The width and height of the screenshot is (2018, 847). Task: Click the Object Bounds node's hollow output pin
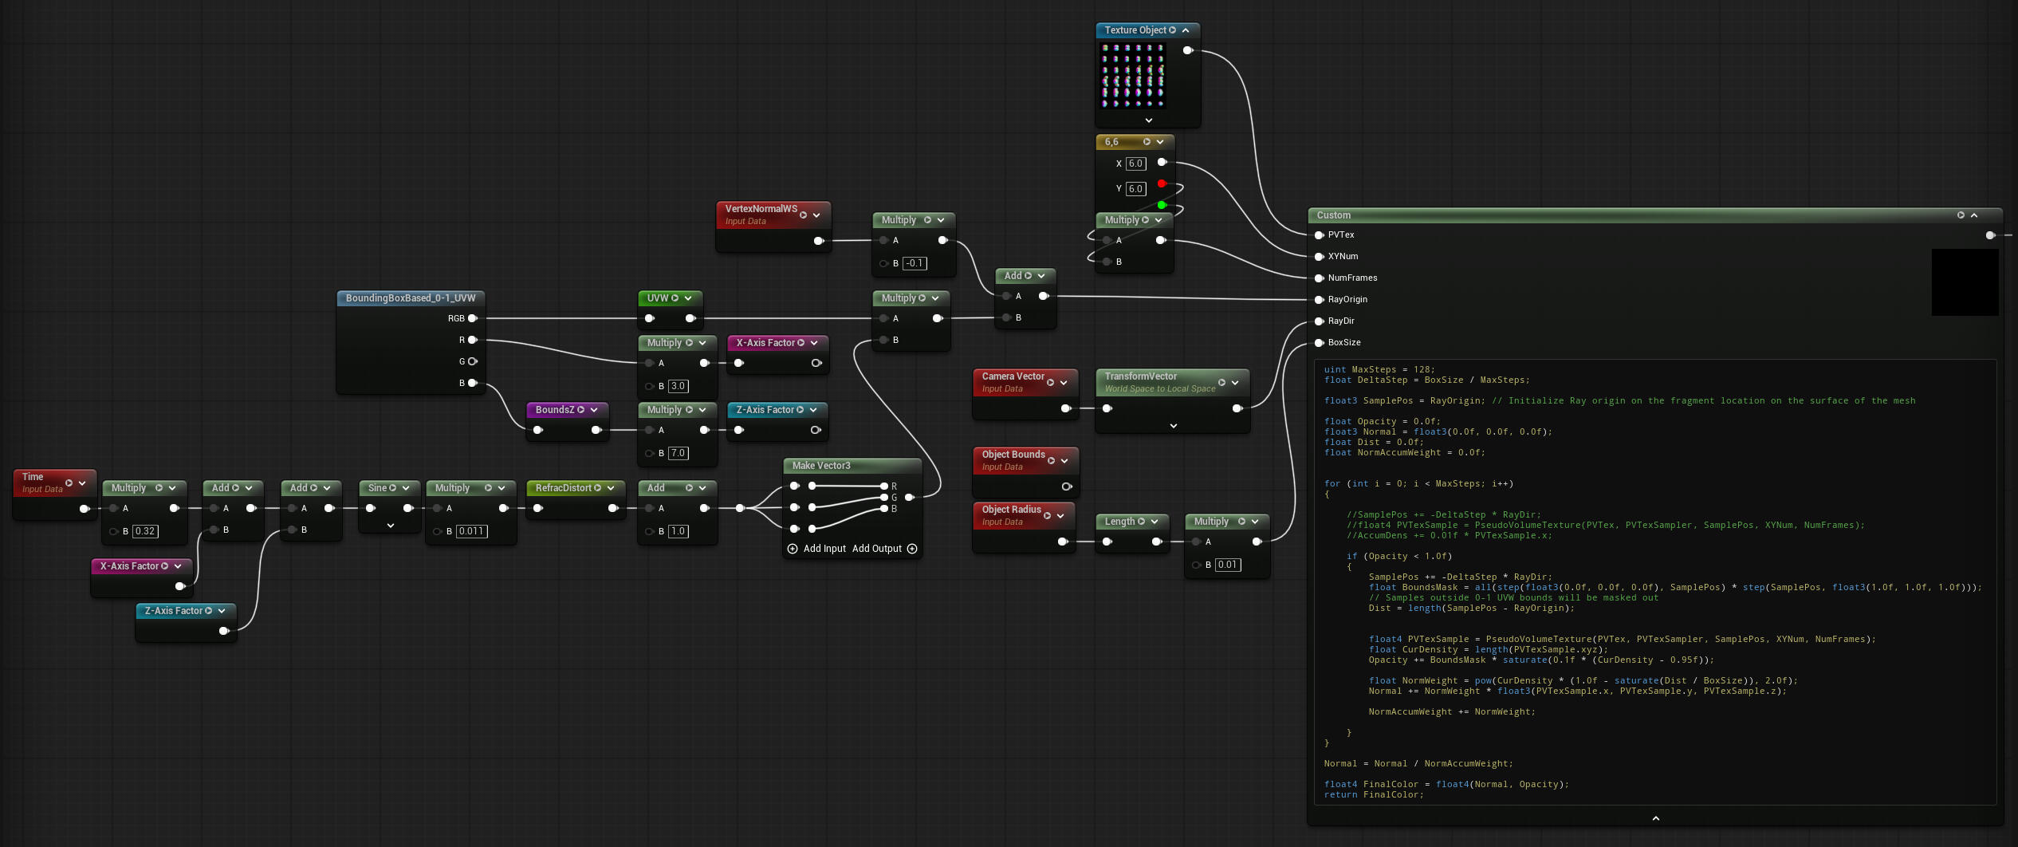(1066, 487)
